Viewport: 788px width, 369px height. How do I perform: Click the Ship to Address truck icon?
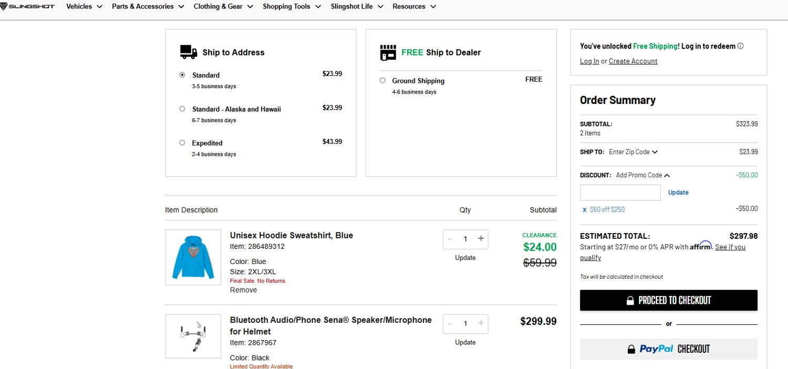[188, 52]
